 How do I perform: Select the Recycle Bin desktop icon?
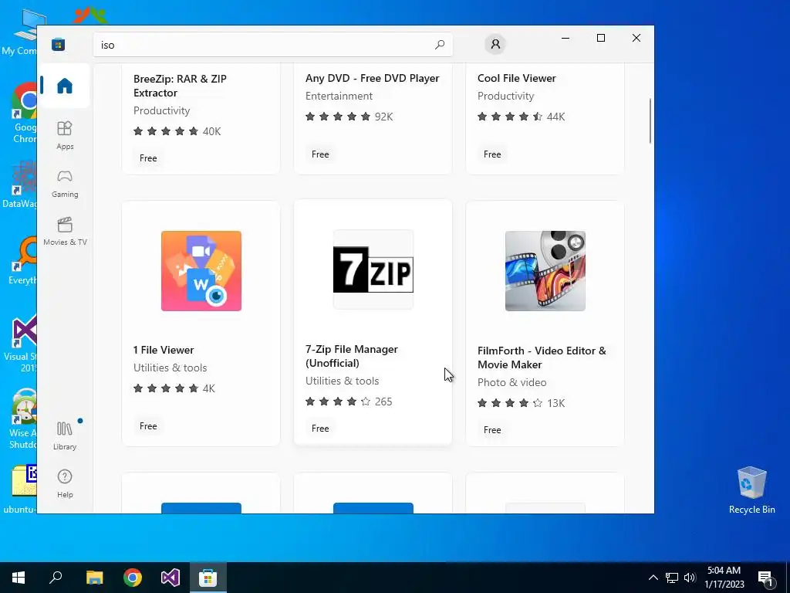(x=751, y=490)
